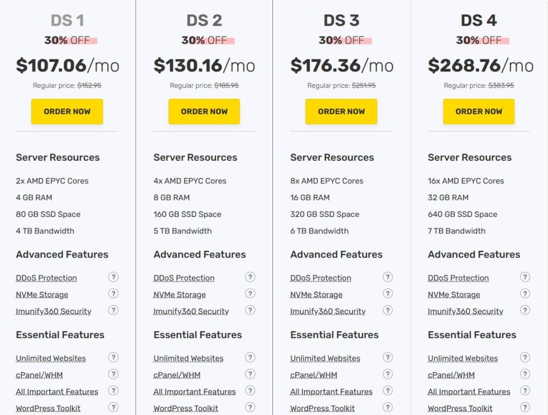This screenshot has height=415, width=548.
Task: Open All Important Features tooltip icon, DS 2
Action: (x=250, y=390)
